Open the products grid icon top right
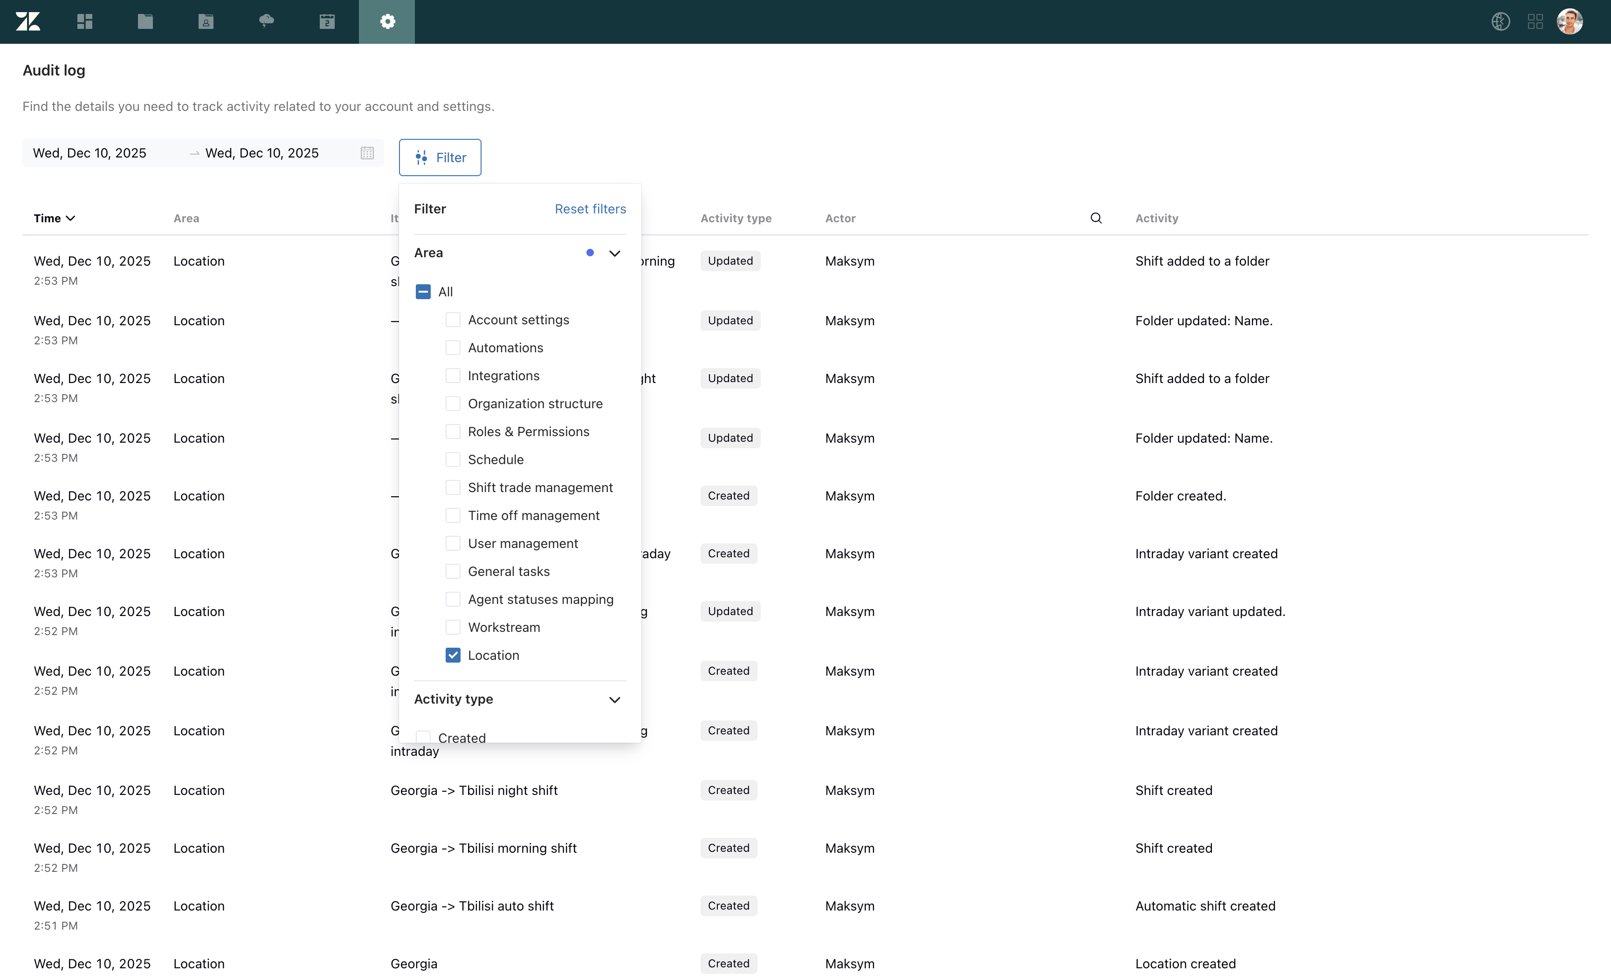 point(1535,21)
